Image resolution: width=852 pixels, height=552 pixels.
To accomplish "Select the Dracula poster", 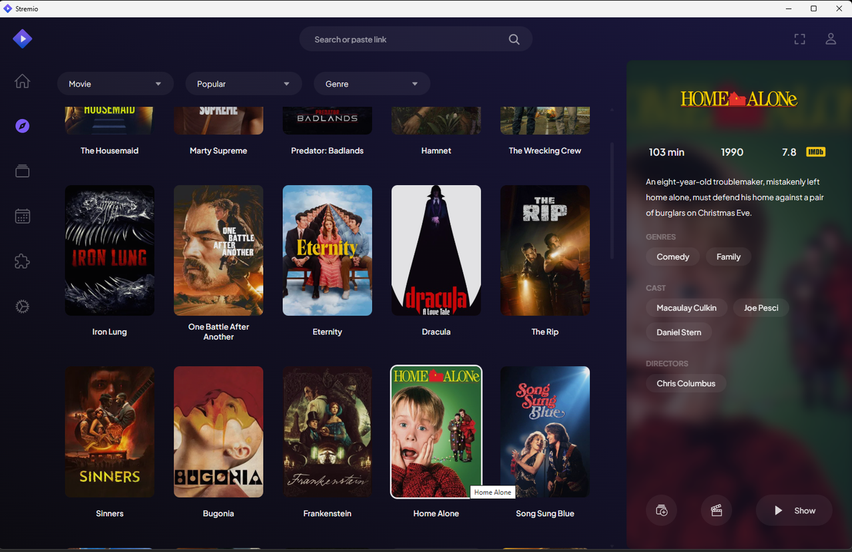I will (x=436, y=250).
